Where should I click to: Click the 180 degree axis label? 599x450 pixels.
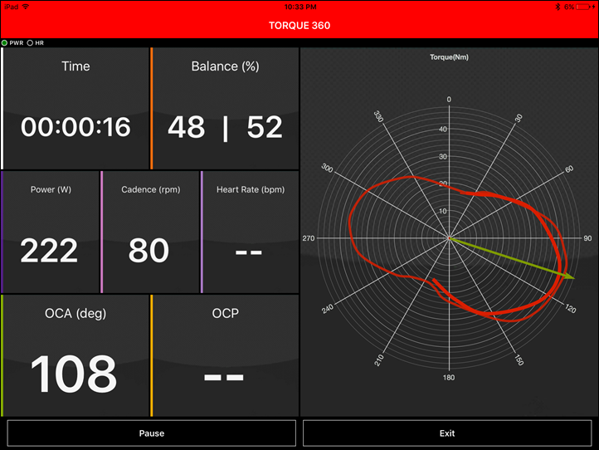pyautogui.click(x=449, y=378)
